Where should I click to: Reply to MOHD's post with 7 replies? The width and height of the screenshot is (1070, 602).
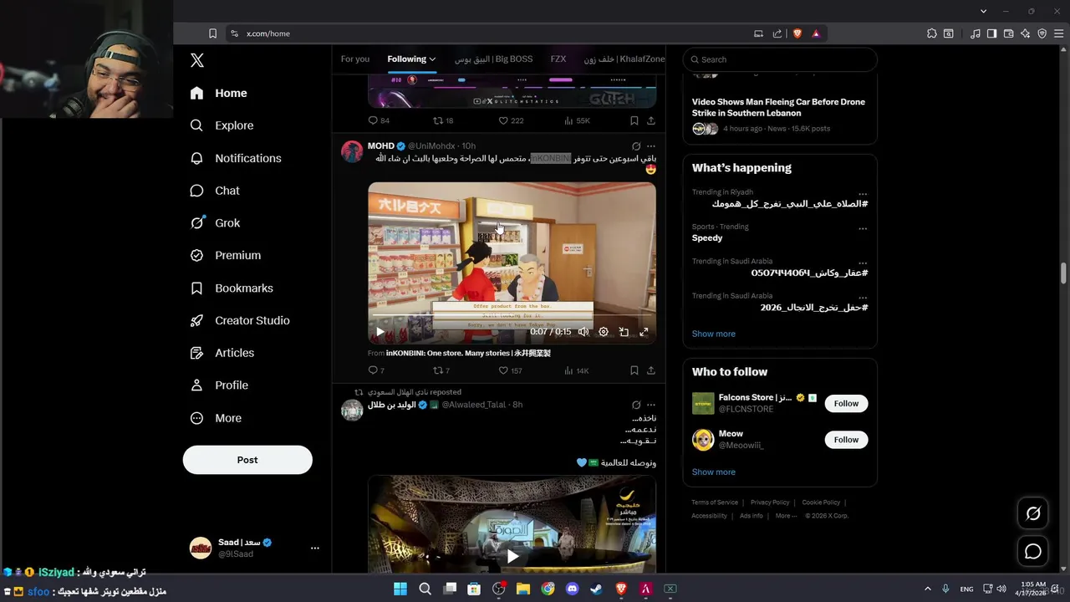376,370
